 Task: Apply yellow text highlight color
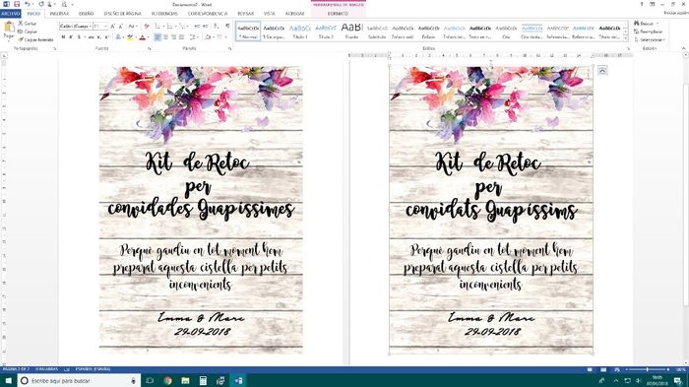[131, 37]
